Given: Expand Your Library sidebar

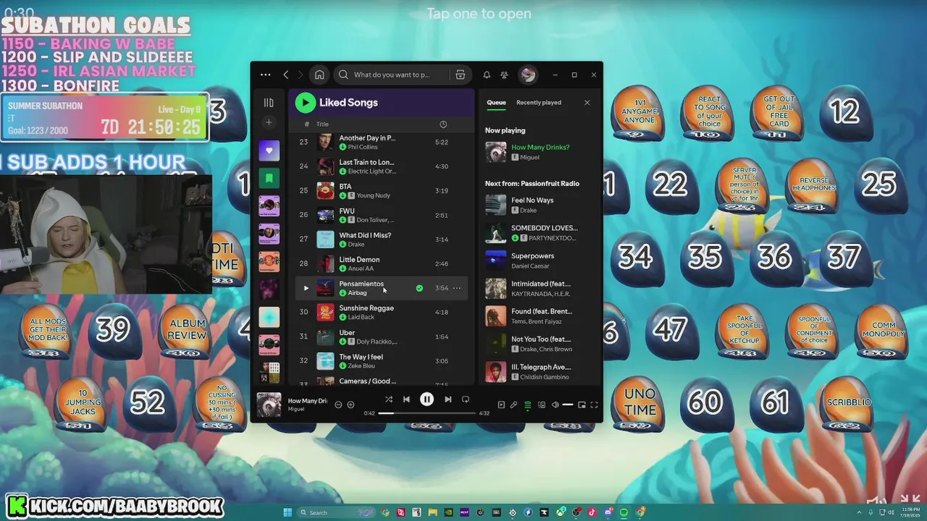Looking at the screenshot, I should coord(269,103).
